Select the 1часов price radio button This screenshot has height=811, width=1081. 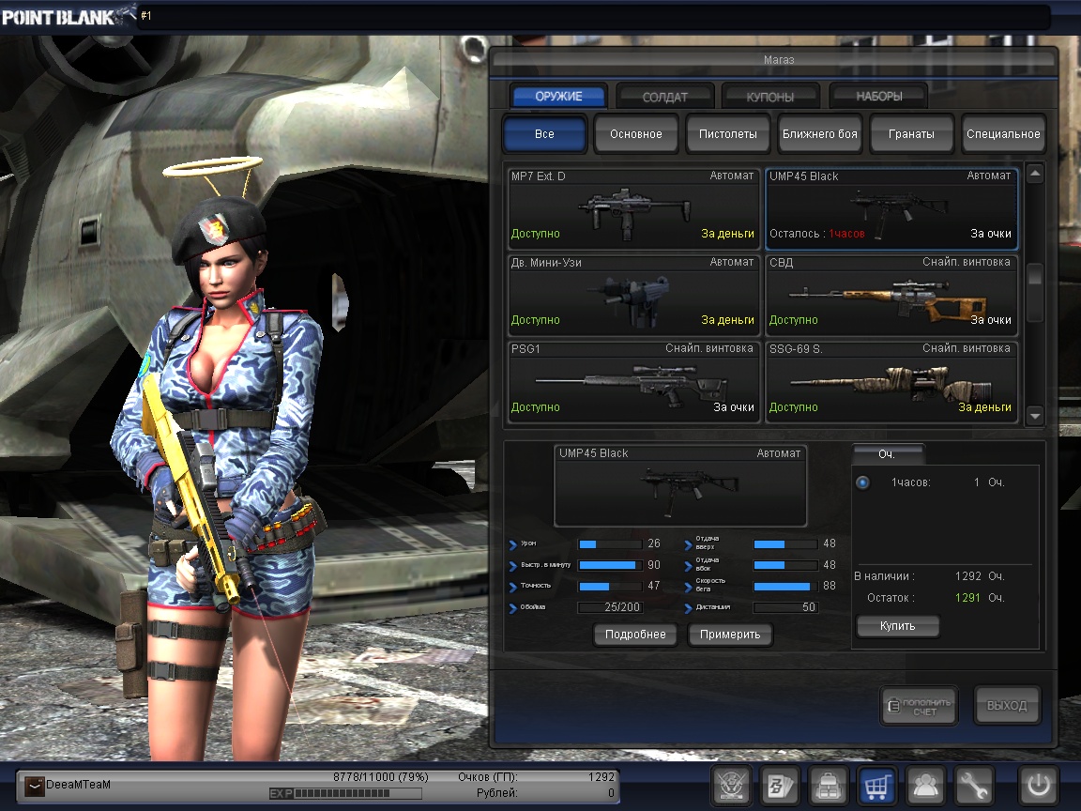862,482
